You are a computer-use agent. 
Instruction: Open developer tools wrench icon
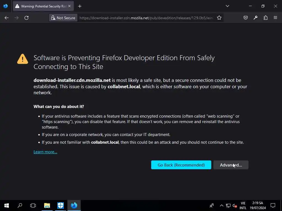click(255, 18)
